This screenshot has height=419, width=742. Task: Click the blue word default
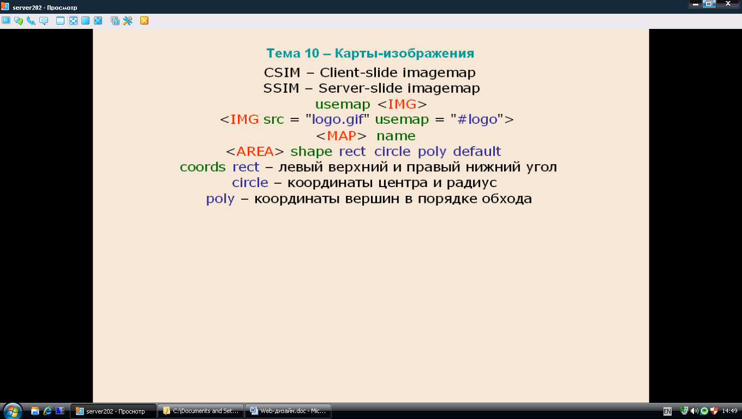tap(477, 151)
